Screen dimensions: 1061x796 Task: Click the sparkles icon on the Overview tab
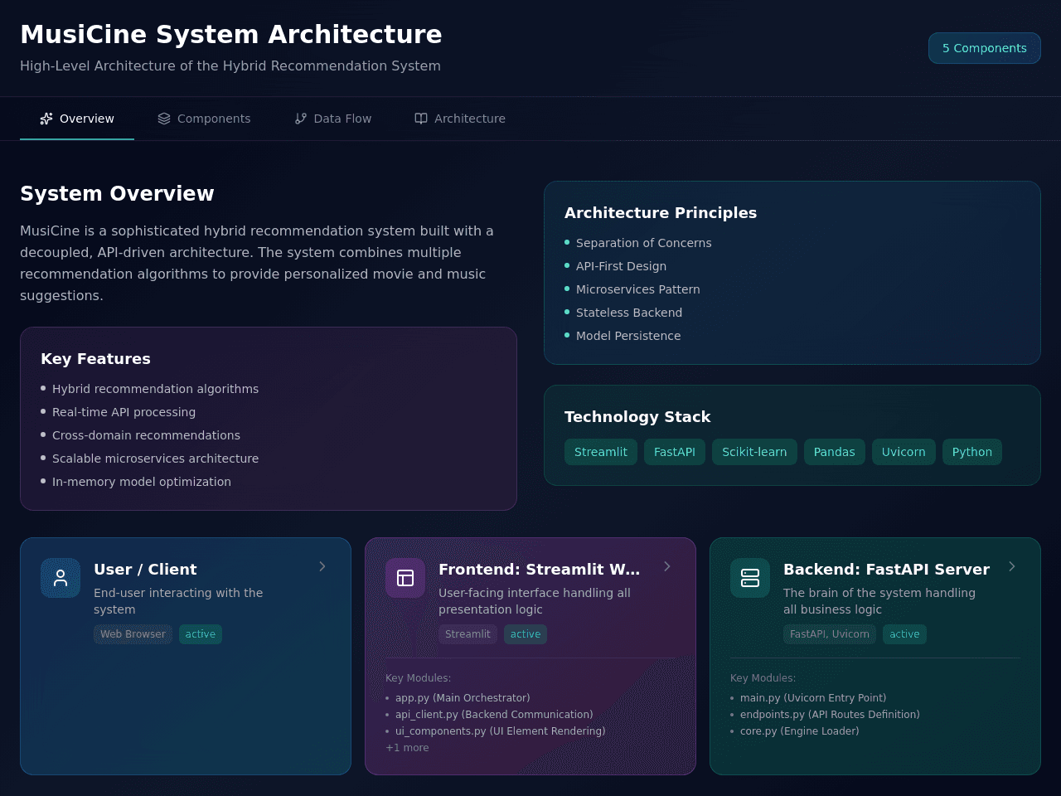[x=46, y=119]
